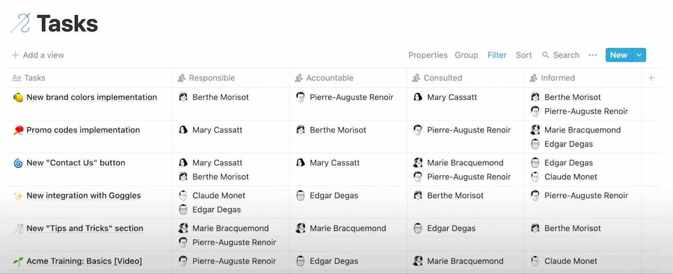This screenshot has height=274, width=673.
Task: Open the Sort menu
Action: point(524,55)
